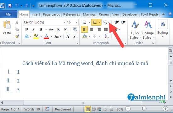Toggle Italic formatting

point(33,29)
